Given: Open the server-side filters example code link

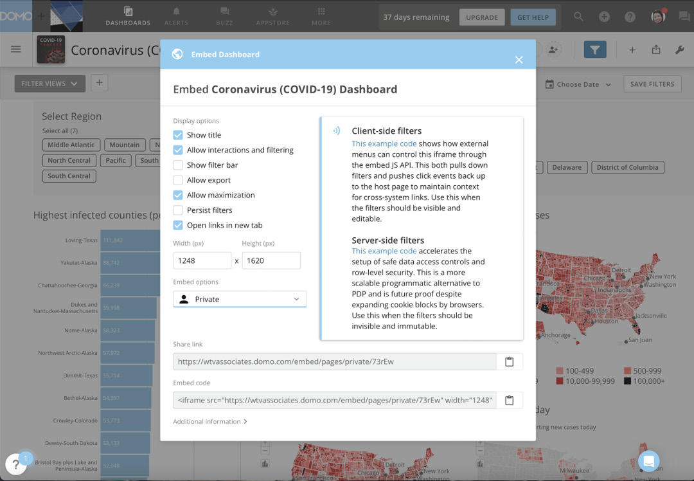Looking at the screenshot, I should [384, 251].
